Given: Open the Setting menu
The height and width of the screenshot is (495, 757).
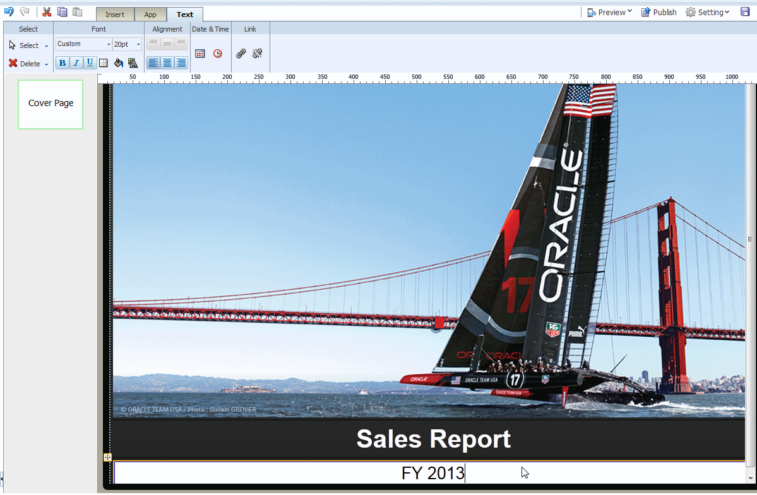Looking at the screenshot, I should (x=707, y=12).
